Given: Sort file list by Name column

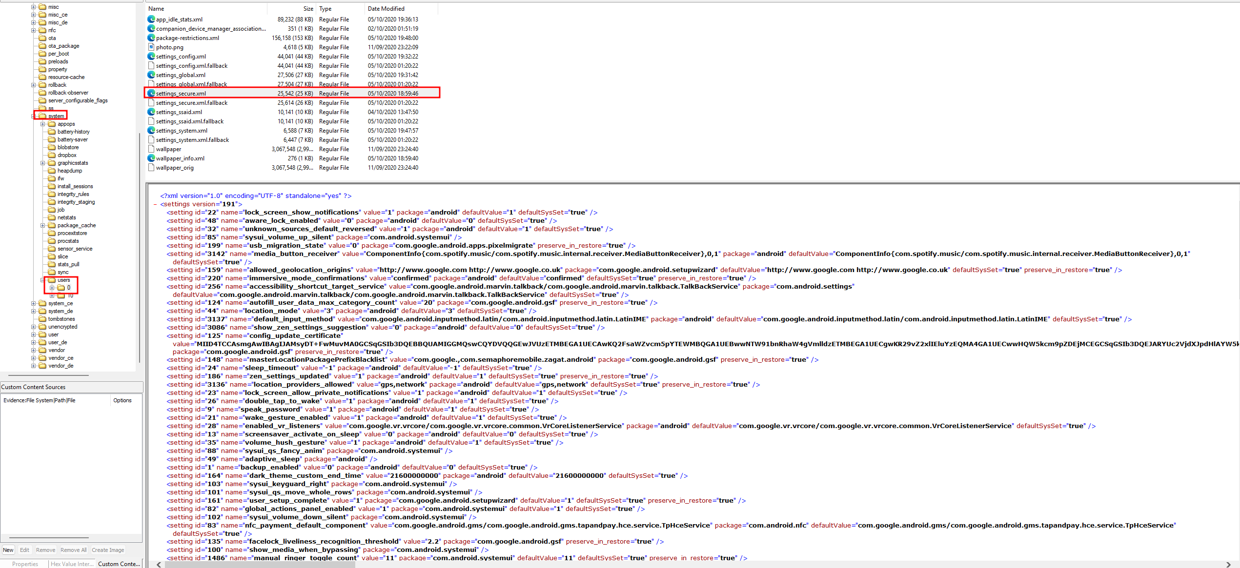Looking at the screenshot, I should point(206,9).
